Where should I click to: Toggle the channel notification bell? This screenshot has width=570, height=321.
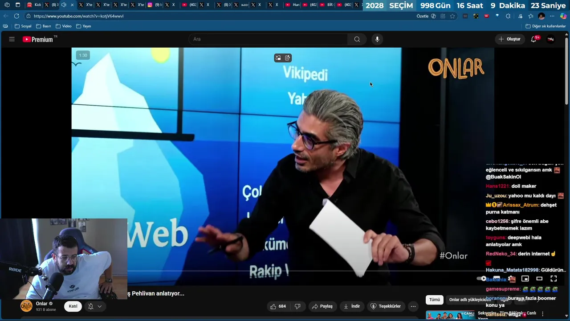(90, 306)
